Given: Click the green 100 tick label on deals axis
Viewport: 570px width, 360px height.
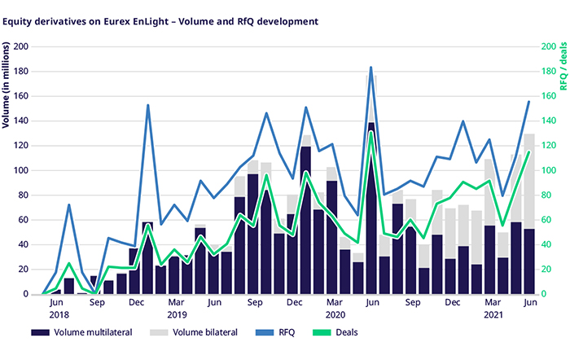Looking at the screenshot, I should [550, 170].
